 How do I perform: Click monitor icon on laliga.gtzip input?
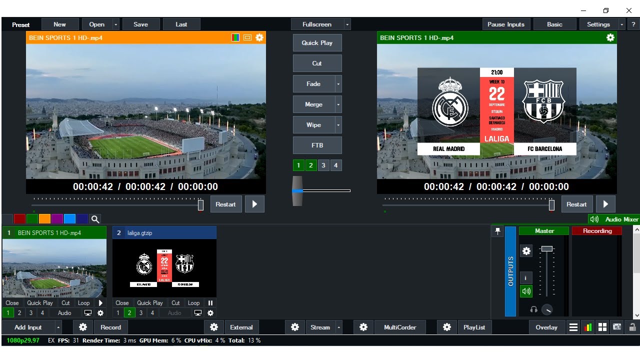[198, 313]
